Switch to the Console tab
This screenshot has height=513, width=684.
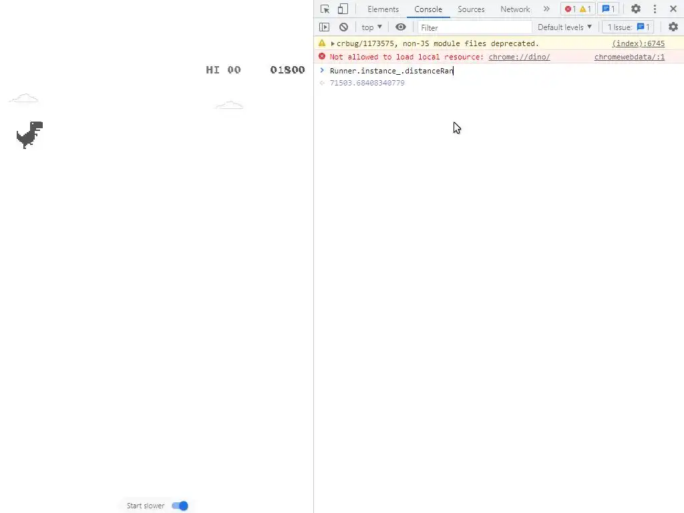[428, 9]
